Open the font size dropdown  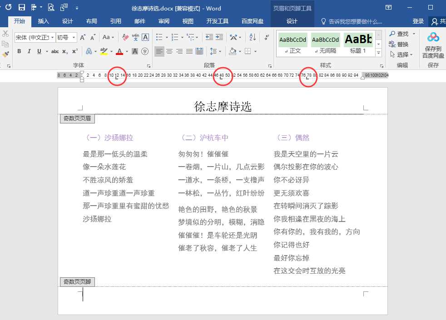click(74, 38)
